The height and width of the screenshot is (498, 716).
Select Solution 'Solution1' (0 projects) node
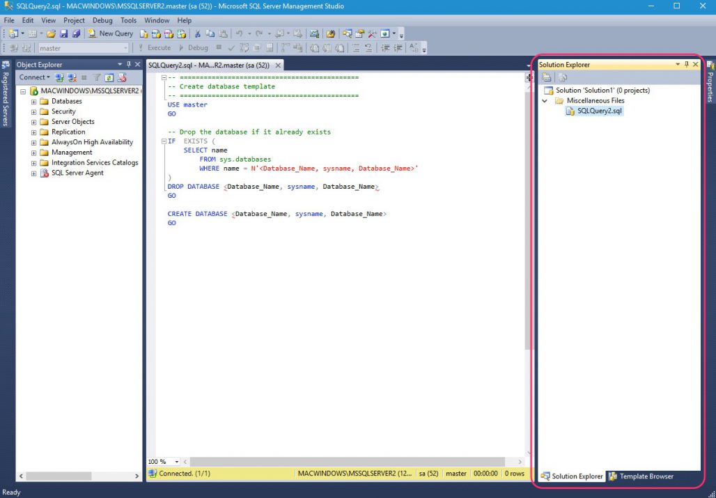click(x=602, y=91)
